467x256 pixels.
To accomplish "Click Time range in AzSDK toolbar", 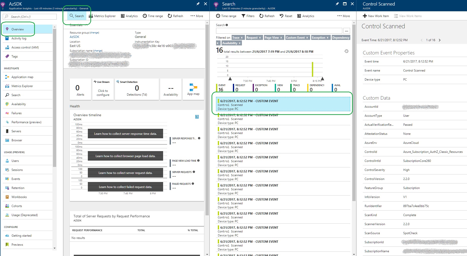I will point(153,16).
